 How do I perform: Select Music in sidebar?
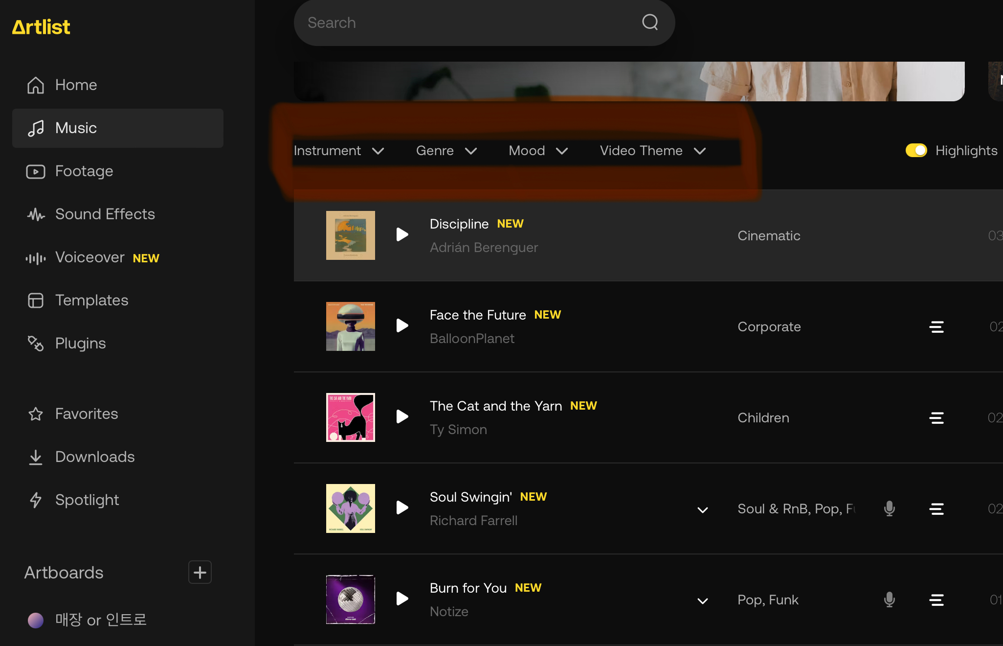(118, 128)
